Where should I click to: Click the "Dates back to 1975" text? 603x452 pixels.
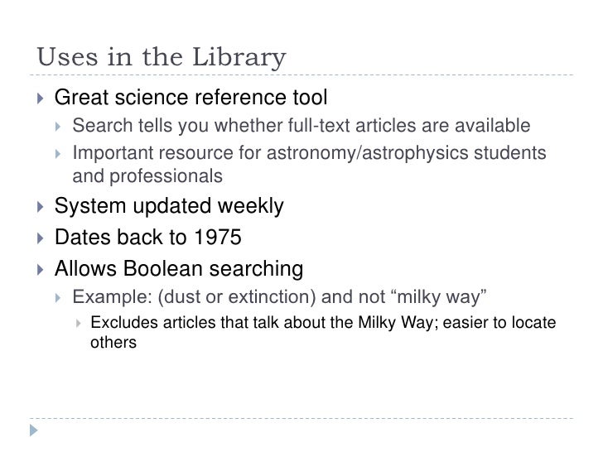(x=148, y=237)
